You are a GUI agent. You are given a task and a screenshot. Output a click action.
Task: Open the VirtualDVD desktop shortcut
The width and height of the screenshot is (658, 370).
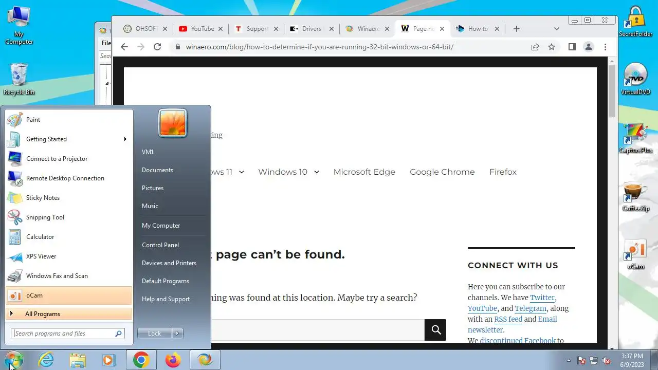(x=636, y=80)
